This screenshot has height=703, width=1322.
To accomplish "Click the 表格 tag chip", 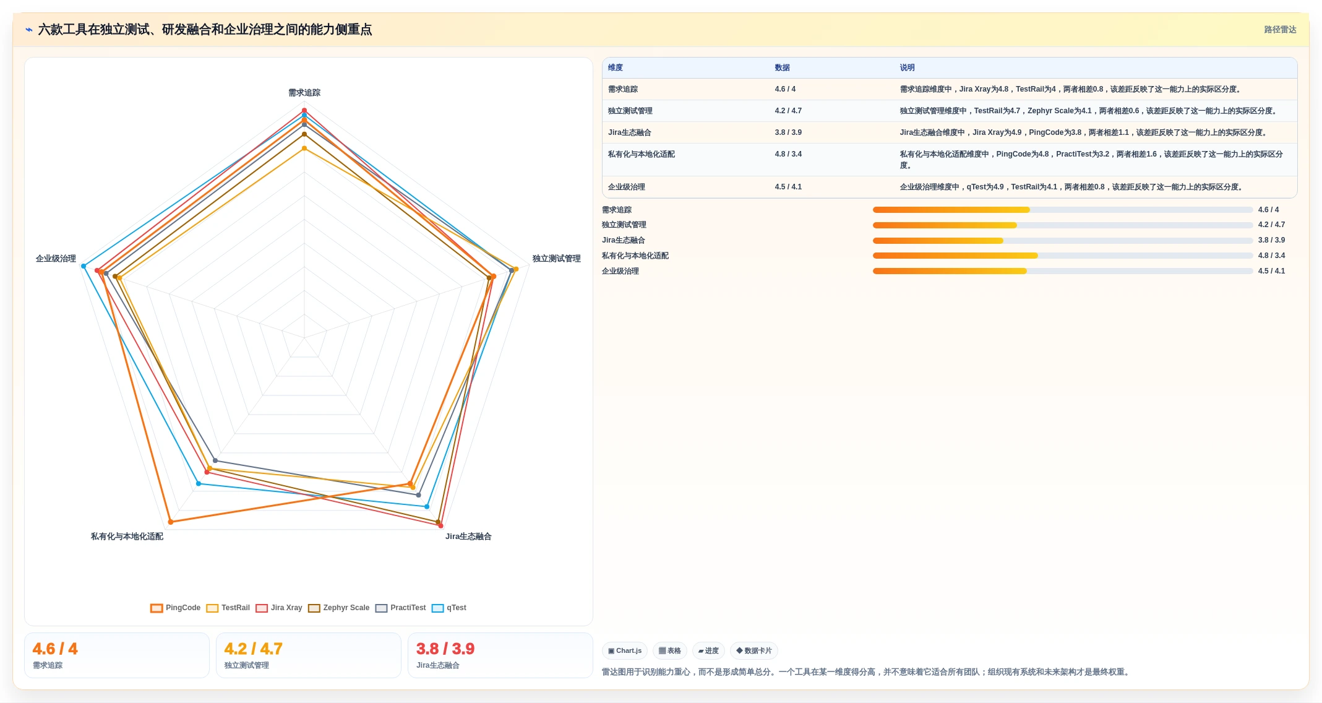I will click(670, 650).
